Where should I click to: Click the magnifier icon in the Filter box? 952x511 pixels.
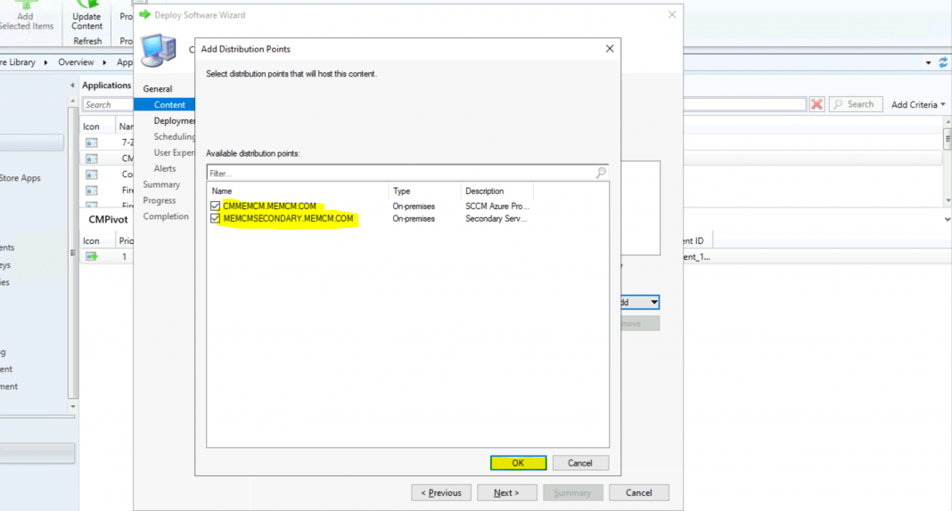601,173
